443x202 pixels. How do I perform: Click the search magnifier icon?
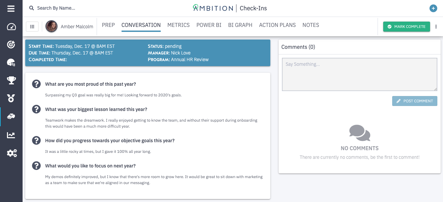(32, 8)
